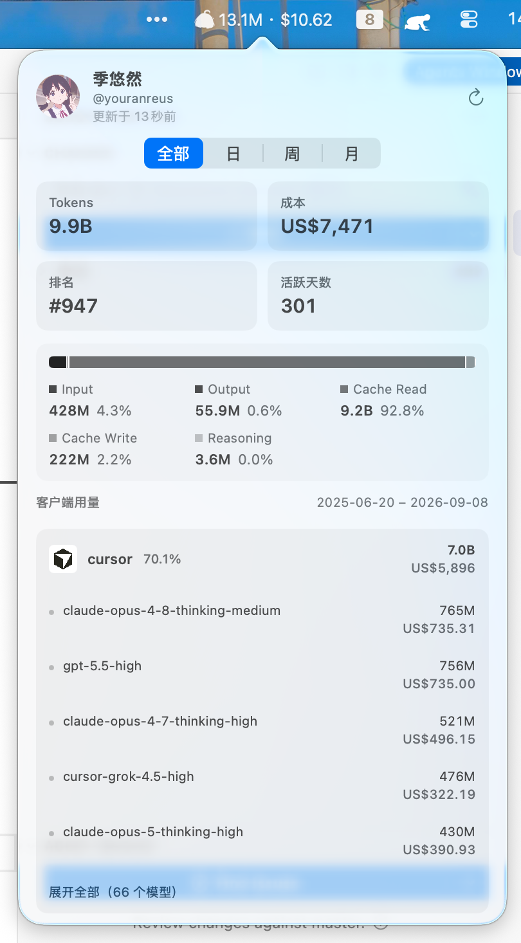Select the 全部 time range tab
Viewport: 521px width, 943px height.
pos(174,154)
